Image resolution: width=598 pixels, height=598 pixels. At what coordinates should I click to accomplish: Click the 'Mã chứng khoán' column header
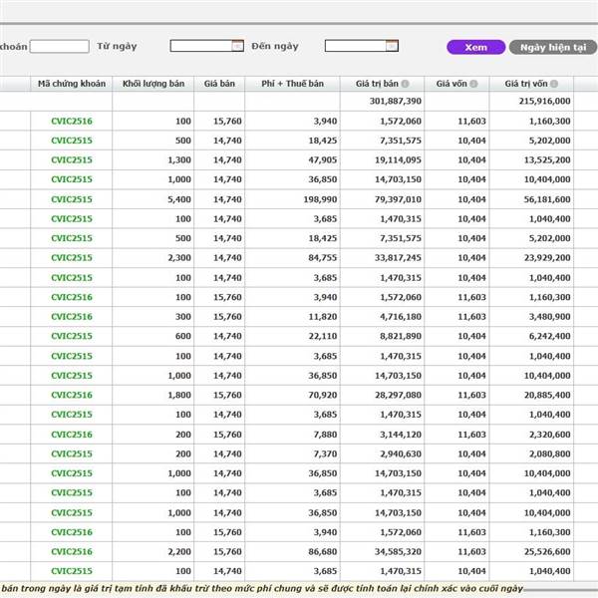[x=71, y=84]
